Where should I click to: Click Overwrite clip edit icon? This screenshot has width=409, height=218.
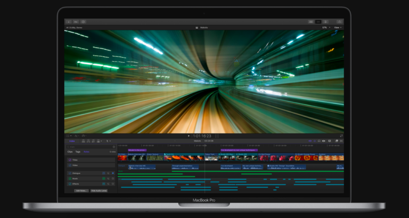(x=99, y=141)
